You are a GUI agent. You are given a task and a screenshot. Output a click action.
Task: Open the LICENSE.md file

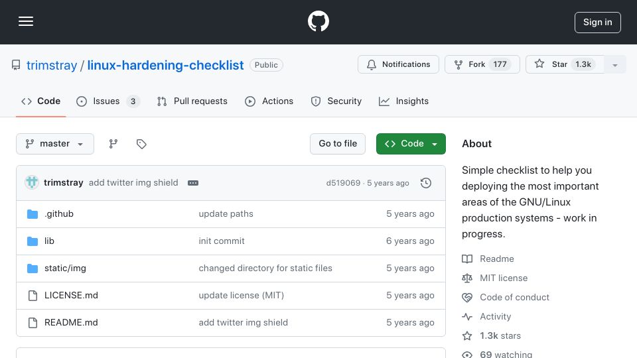point(71,296)
